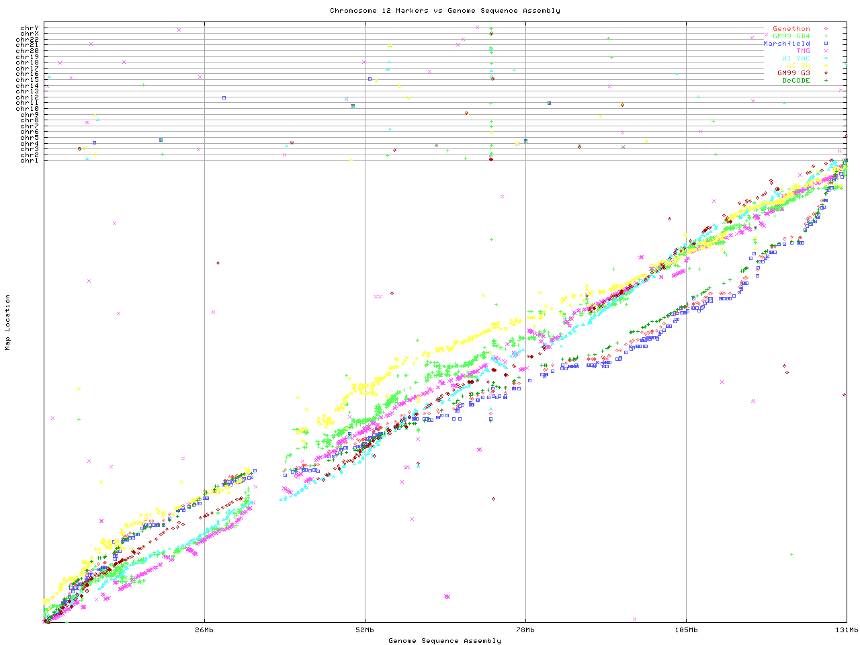Click the chr1 row label
The image size is (860, 645).
point(30,160)
